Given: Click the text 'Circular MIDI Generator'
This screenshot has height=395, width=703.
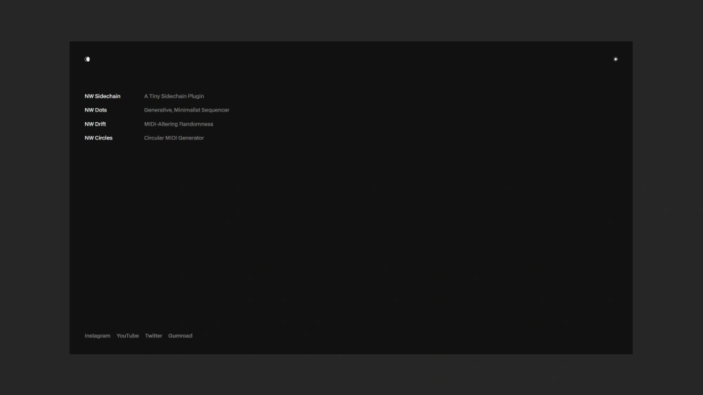Looking at the screenshot, I should (174, 138).
